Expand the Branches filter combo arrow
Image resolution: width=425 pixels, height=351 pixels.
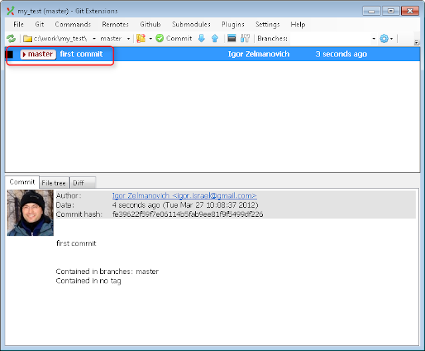[x=374, y=38]
